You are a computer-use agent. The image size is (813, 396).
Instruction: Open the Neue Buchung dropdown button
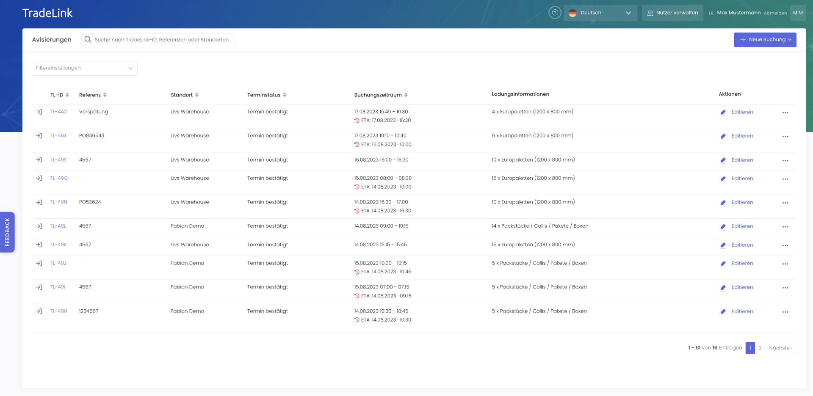(765, 40)
